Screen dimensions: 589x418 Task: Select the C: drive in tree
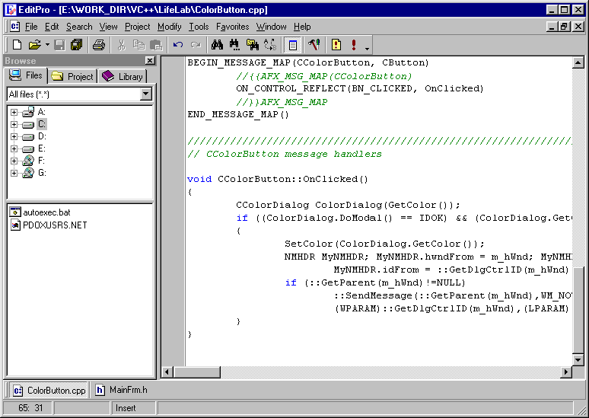point(42,124)
